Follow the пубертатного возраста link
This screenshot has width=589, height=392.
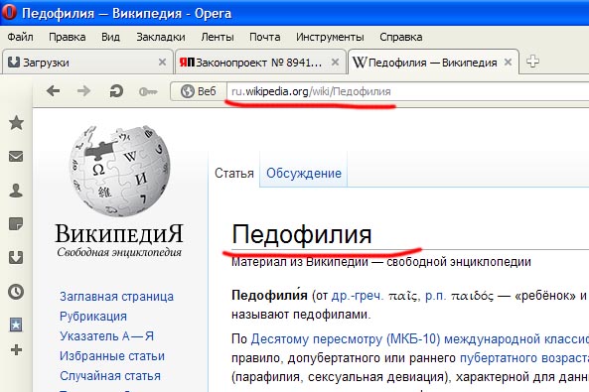[x=524, y=358]
